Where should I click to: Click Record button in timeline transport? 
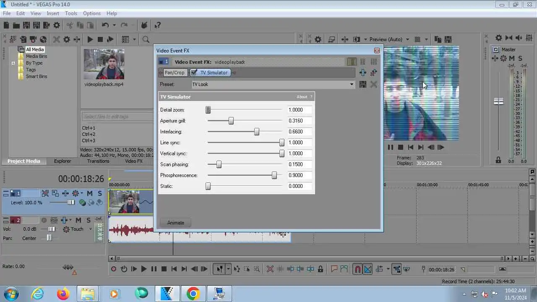[x=114, y=269]
